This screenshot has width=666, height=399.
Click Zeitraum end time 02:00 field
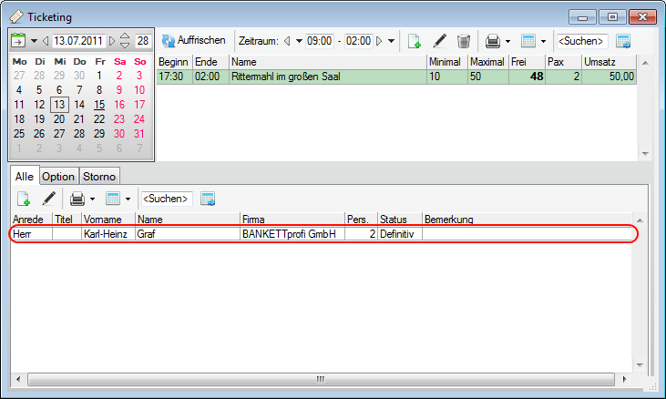(358, 41)
